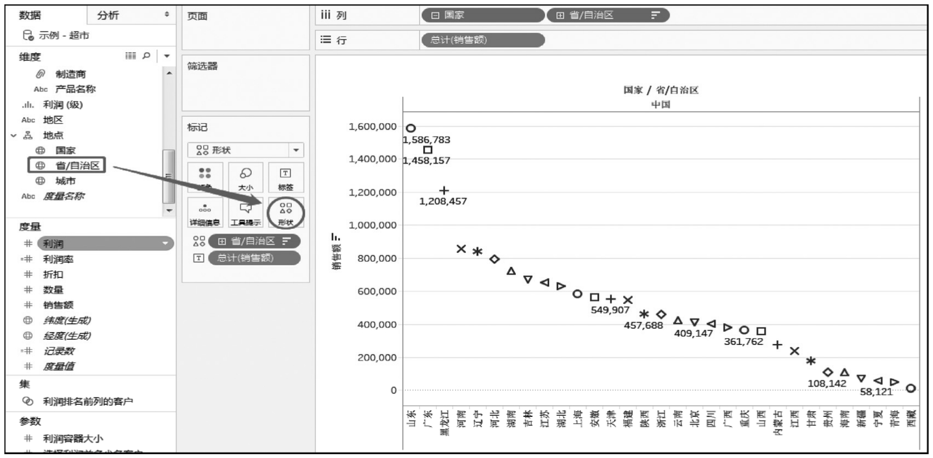Click the Shape (形状) marks button

coord(286,212)
